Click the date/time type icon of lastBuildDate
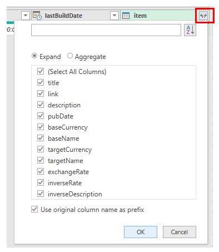Screen dimensions: 219x252 (37, 16)
